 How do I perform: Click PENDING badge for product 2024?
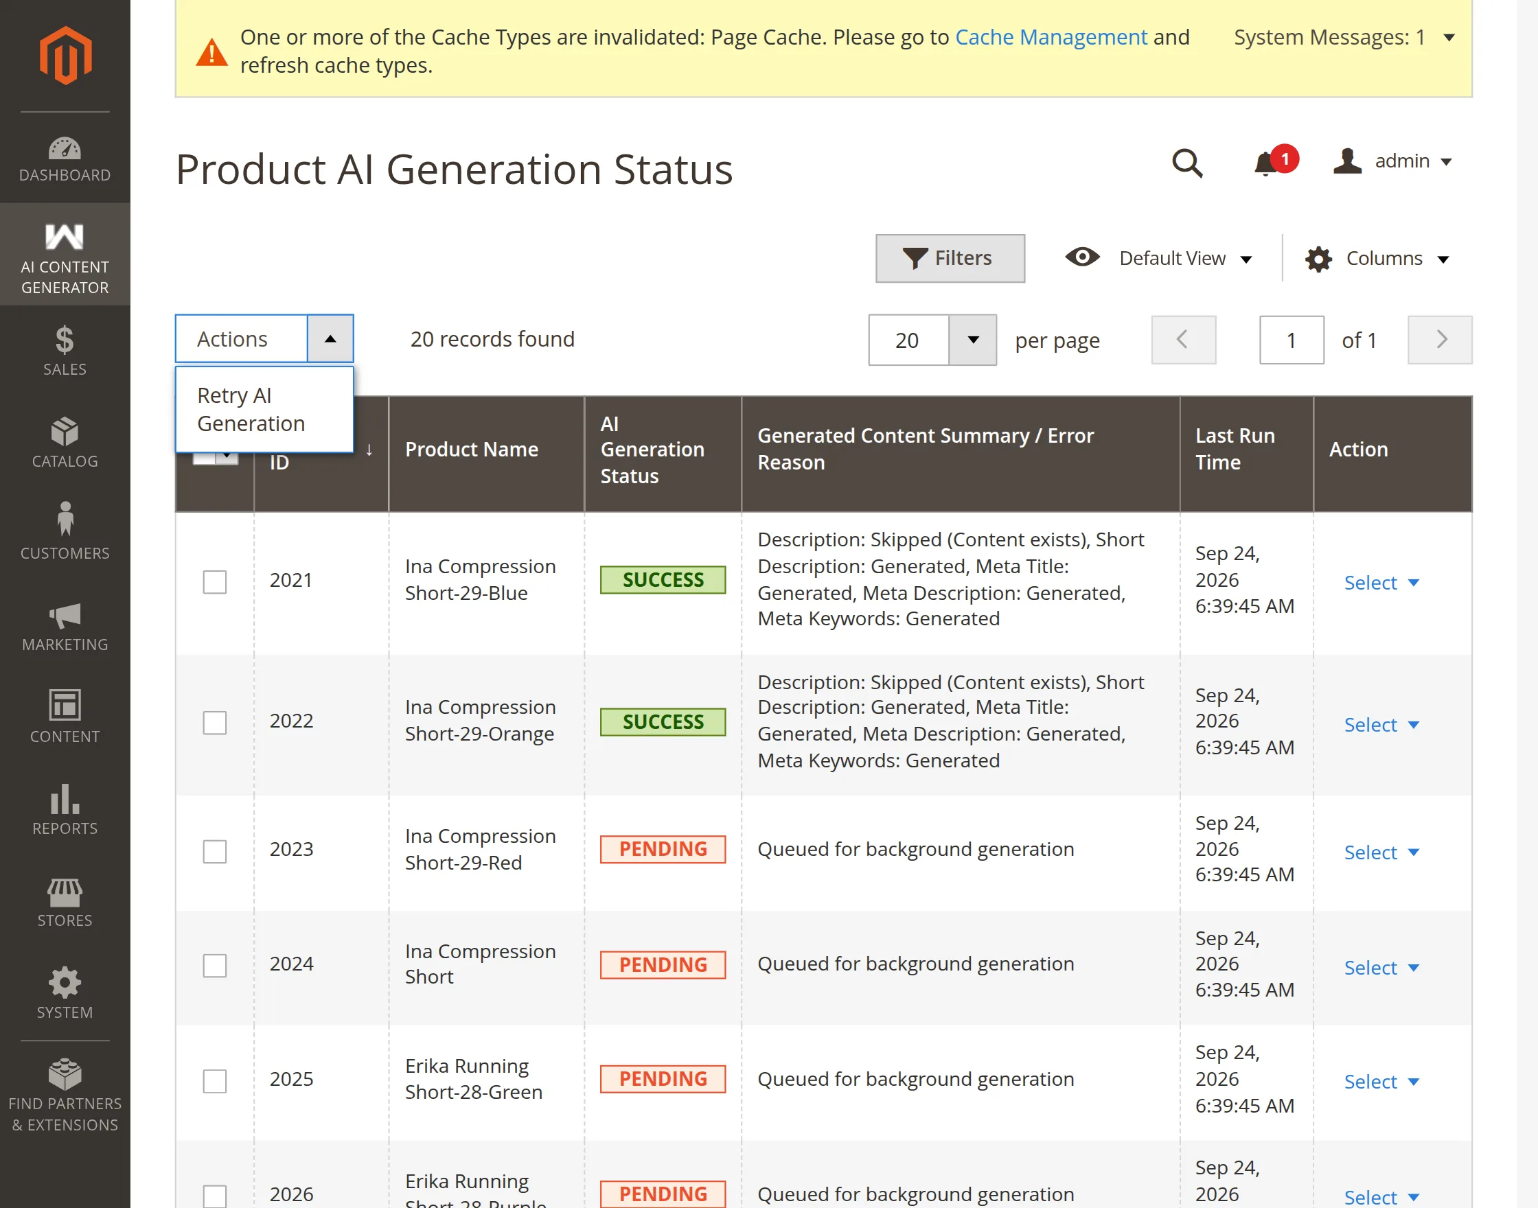(x=663, y=965)
